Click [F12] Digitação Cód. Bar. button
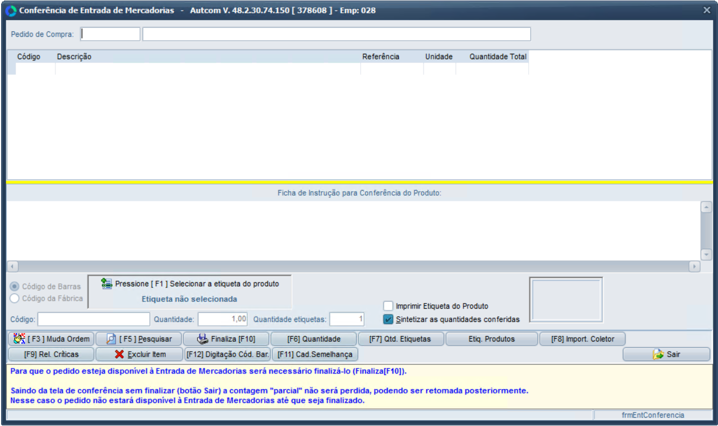The height and width of the screenshot is (426, 718). click(227, 354)
